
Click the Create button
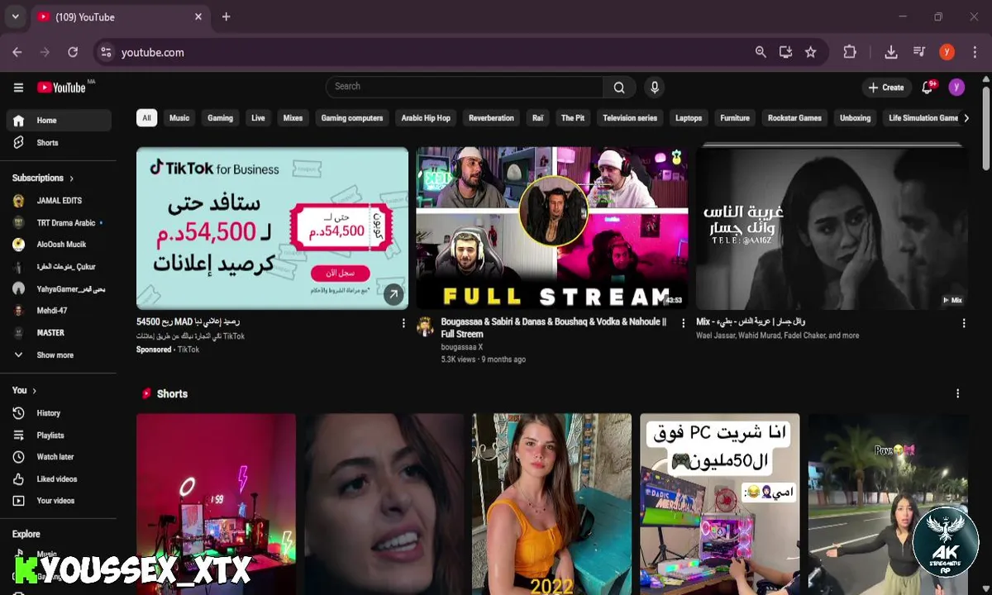[885, 88]
